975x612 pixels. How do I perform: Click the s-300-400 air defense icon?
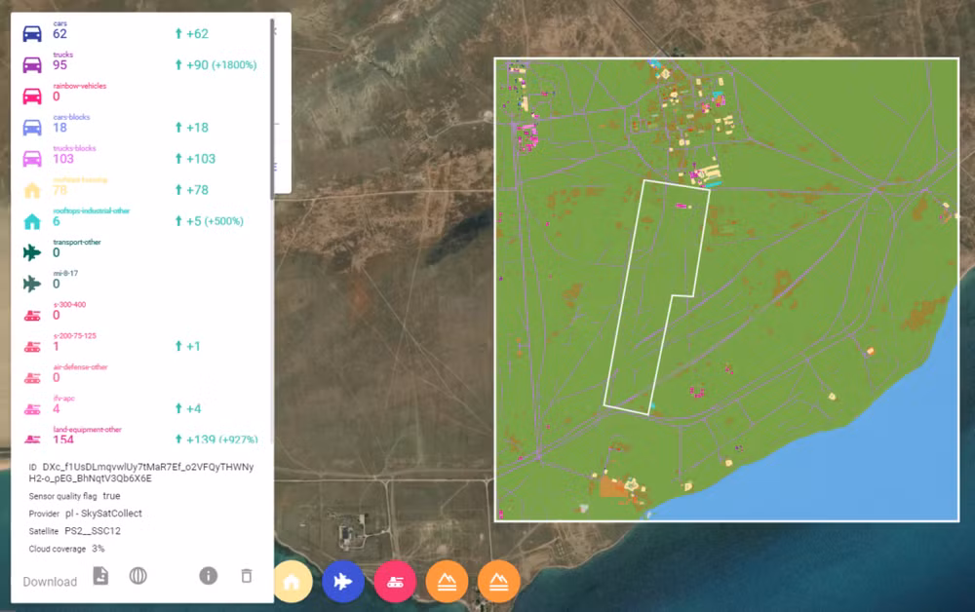pos(32,316)
